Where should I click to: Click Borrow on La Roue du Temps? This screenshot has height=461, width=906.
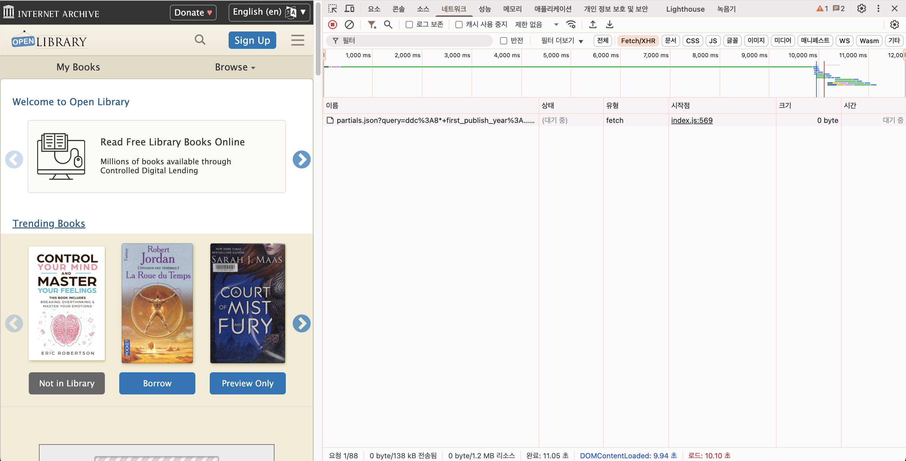(x=157, y=383)
